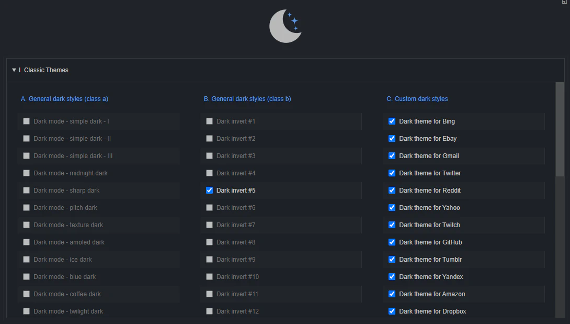
Task: Click heading B. General dark styles (class b)
Action: click(247, 98)
